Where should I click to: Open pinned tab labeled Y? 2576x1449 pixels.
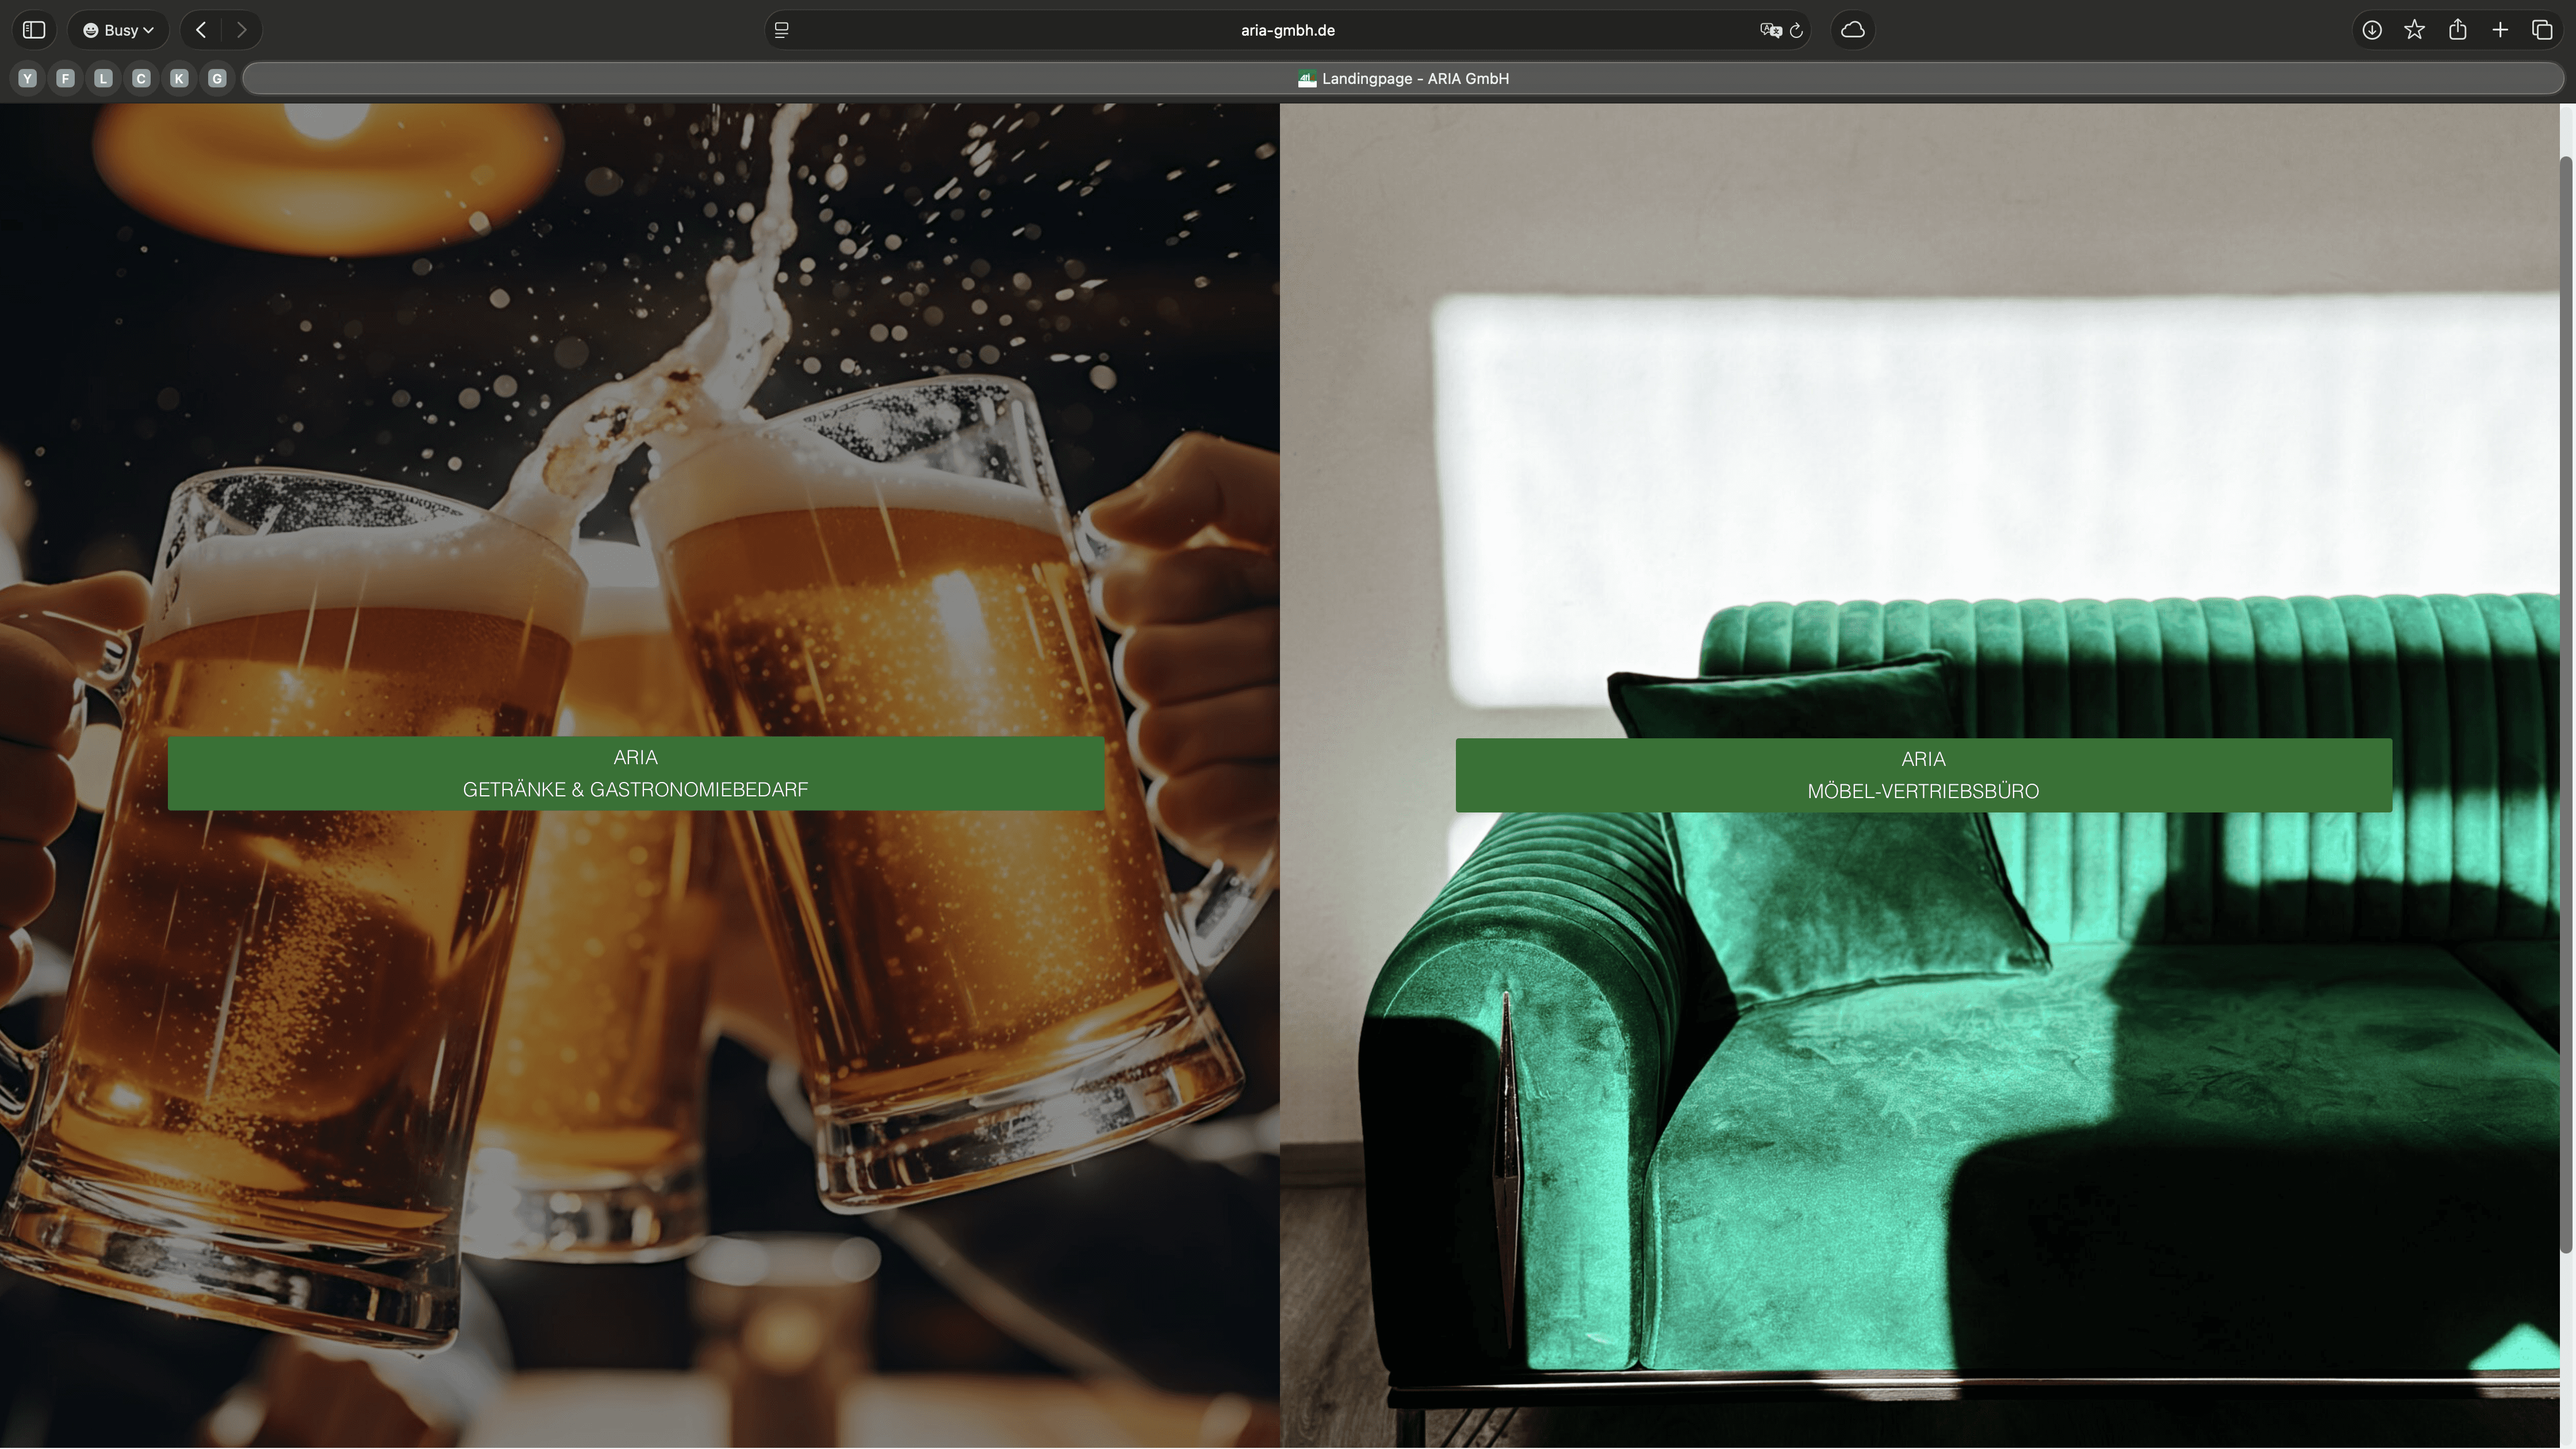pyautogui.click(x=28, y=78)
